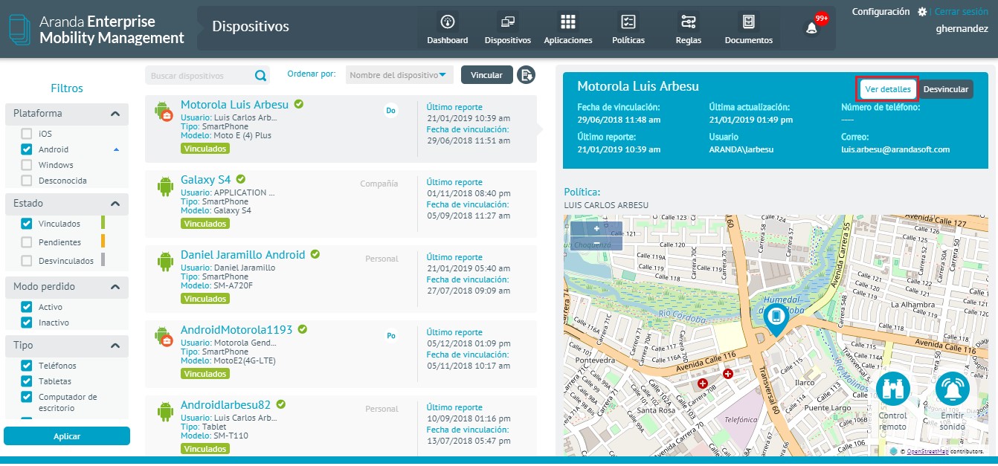
Task: Uncheck the Tabletas type filter
Action: click(27, 381)
